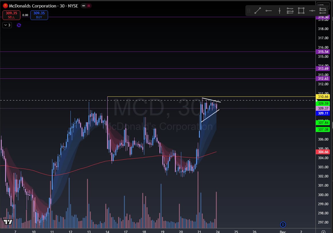The width and height of the screenshot is (333, 233).
Task: Click the 0.00 spread value
Action: 25,15
